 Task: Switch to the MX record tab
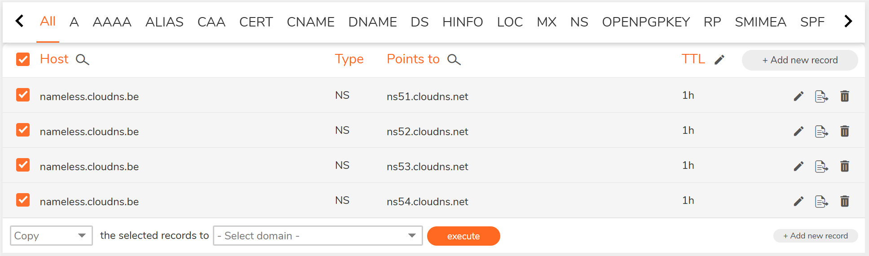pyautogui.click(x=547, y=22)
